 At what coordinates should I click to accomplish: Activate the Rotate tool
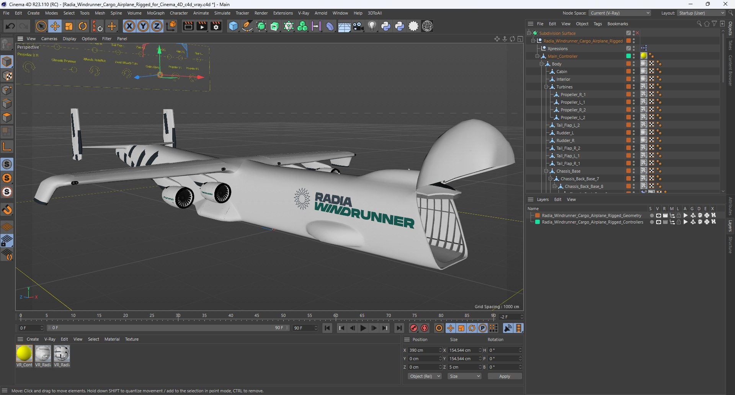coord(83,26)
